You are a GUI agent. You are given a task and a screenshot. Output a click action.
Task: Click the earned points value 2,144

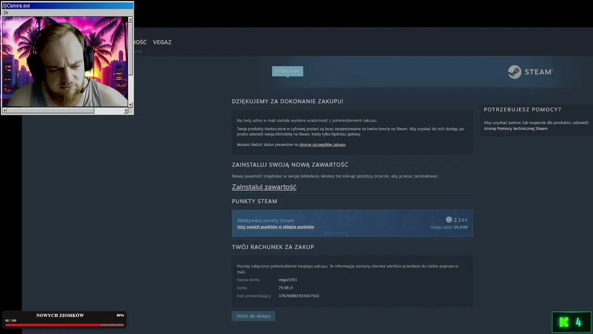pyautogui.click(x=461, y=220)
